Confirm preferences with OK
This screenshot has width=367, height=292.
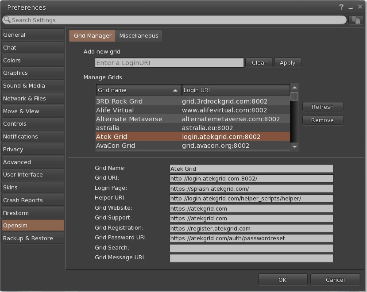pyautogui.click(x=282, y=280)
